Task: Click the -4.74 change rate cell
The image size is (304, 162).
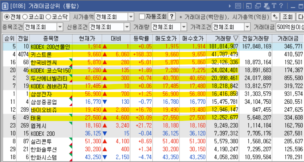Action: click(x=145, y=157)
